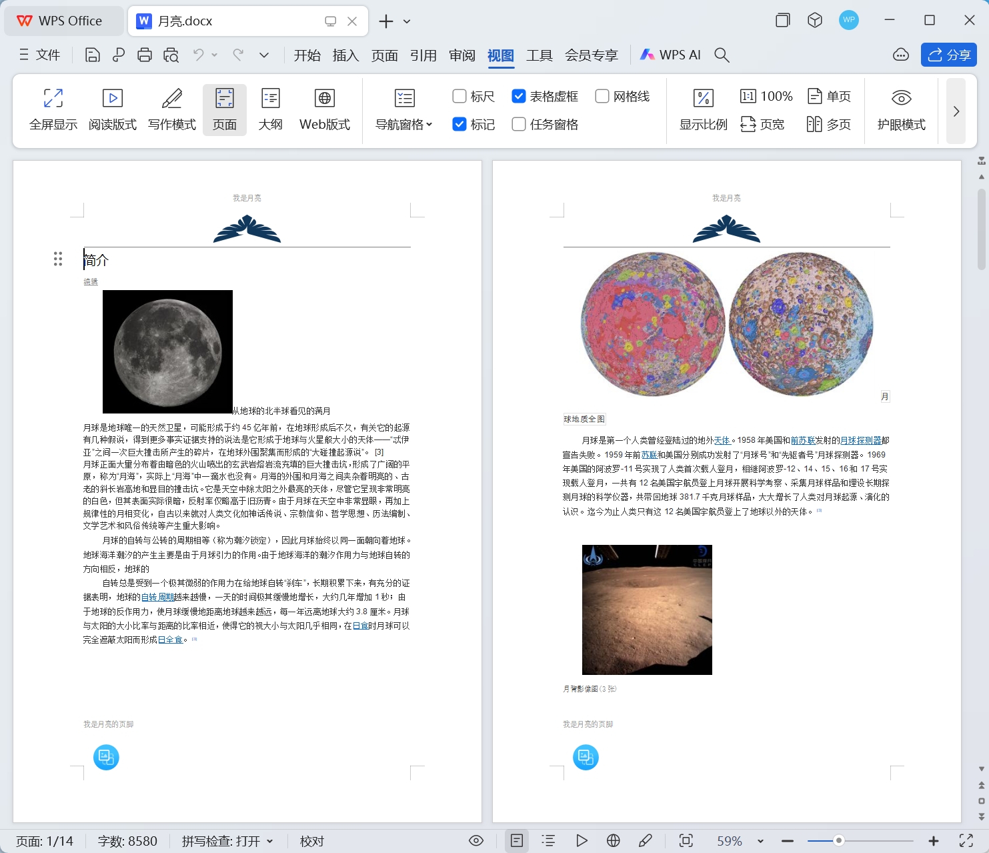Open the 大纲 outline view
This screenshot has height=853, width=989.
[270, 110]
